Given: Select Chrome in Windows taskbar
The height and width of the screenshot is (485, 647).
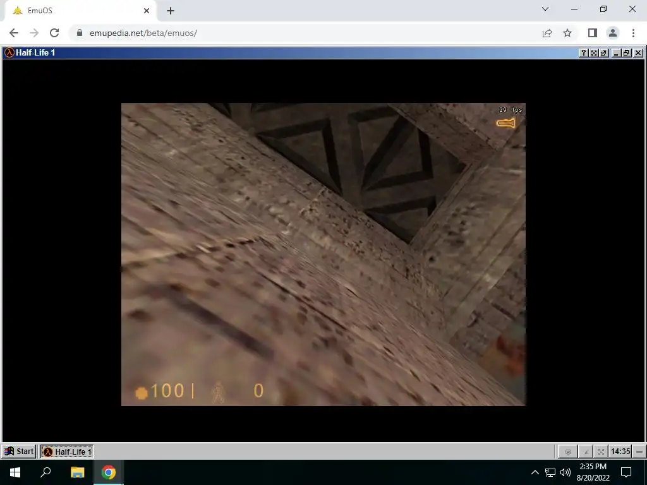Looking at the screenshot, I should pyautogui.click(x=109, y=472).
